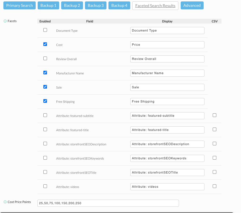
Task: Edit the Manufacturer Name display field
Action: point(167,73)
